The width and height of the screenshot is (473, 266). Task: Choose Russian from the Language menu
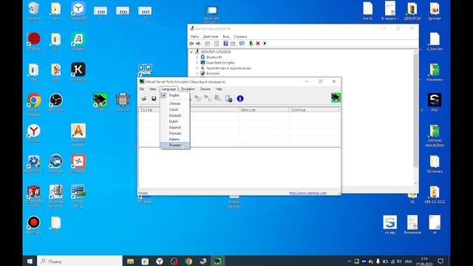click(175, 146)
